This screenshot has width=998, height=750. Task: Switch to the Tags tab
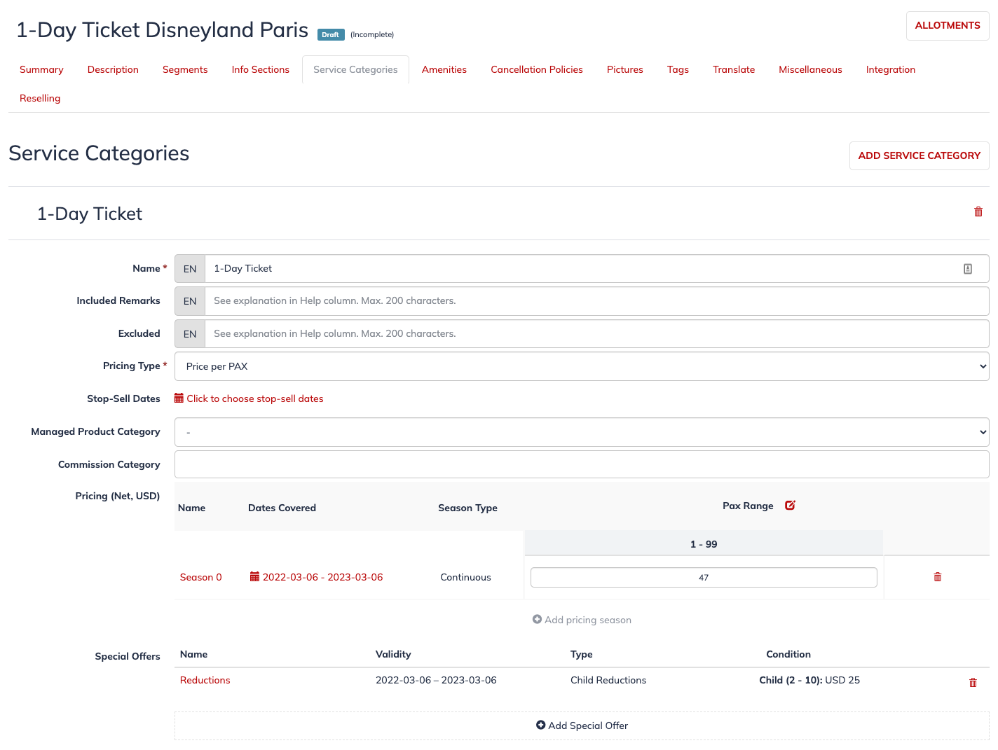tap(678, 69)
